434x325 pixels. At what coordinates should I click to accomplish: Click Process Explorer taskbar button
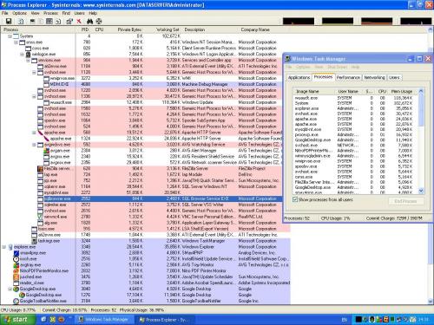(165, 320)
